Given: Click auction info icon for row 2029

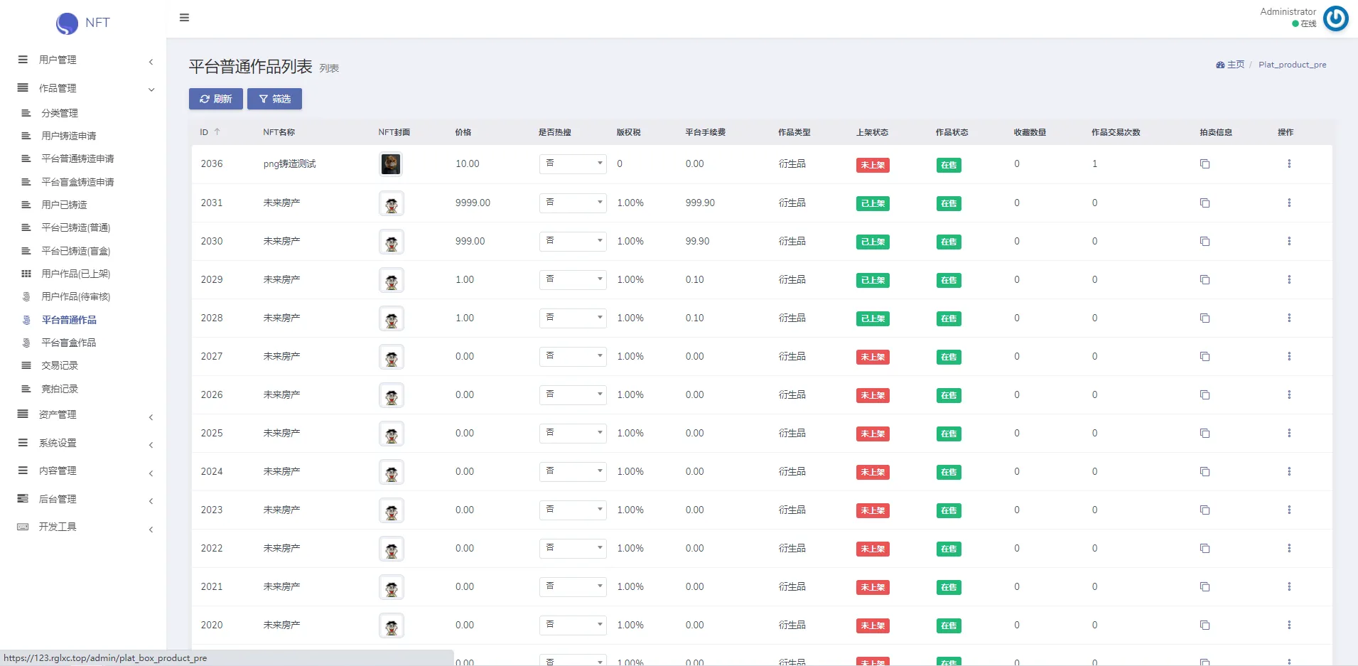Looking at the screenshot, I should pos(1205,280).
